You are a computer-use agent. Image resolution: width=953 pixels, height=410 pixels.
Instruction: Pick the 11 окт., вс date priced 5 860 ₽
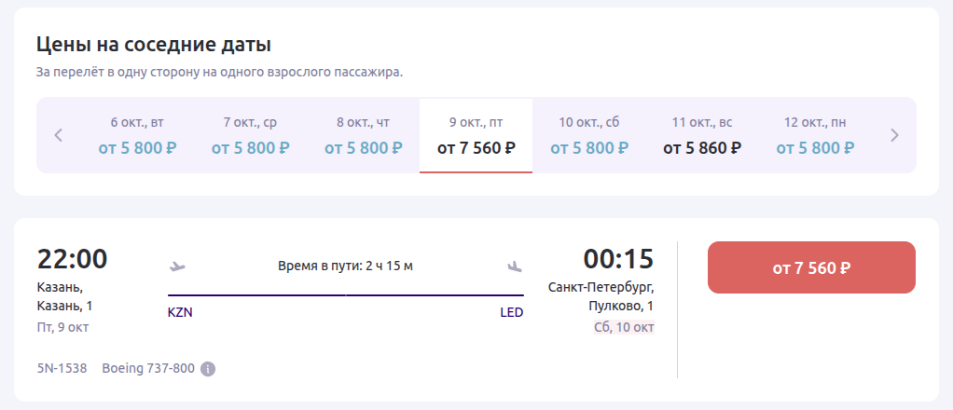tap(702, 135)
